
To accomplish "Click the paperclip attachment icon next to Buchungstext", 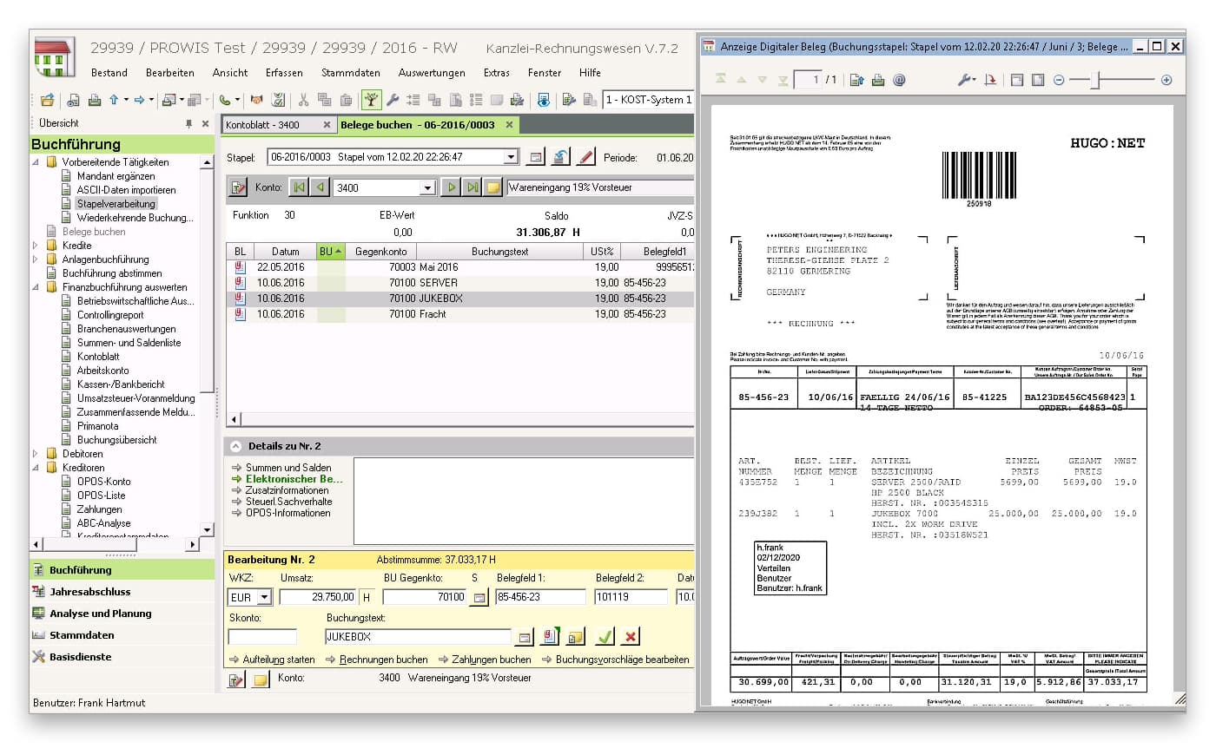I will point(549,636).
